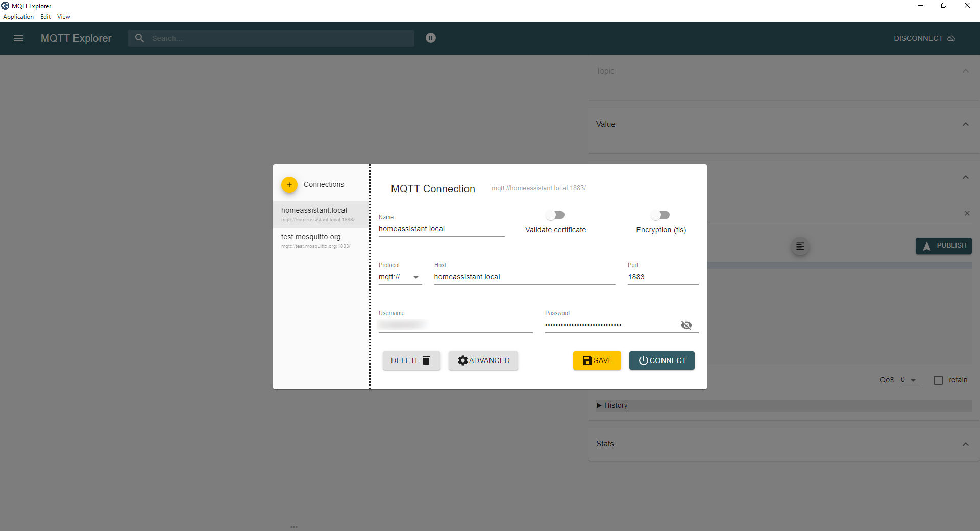980x531 pixels.
Task: Click the format payload icon
Action: [800, 247]
